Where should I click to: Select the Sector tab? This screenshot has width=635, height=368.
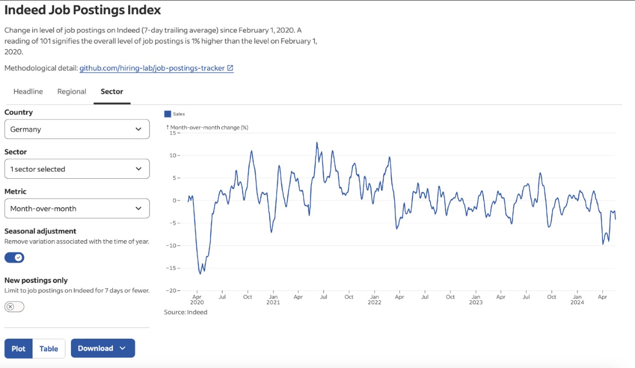point(112,91)
